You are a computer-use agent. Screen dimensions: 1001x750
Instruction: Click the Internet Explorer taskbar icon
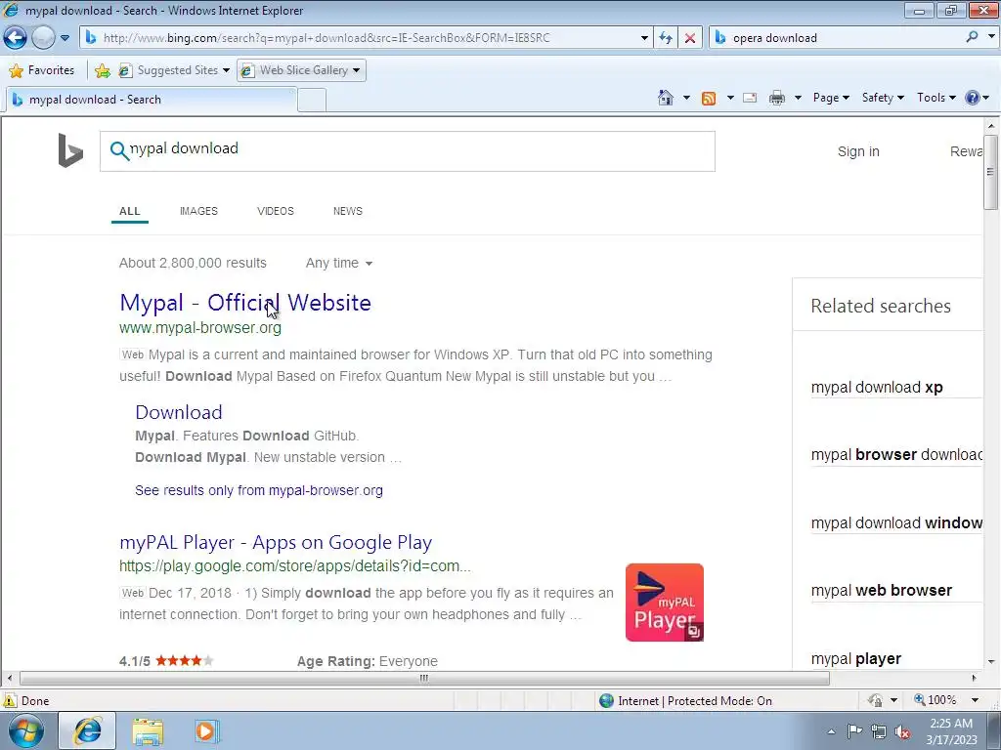coord(87,730)
